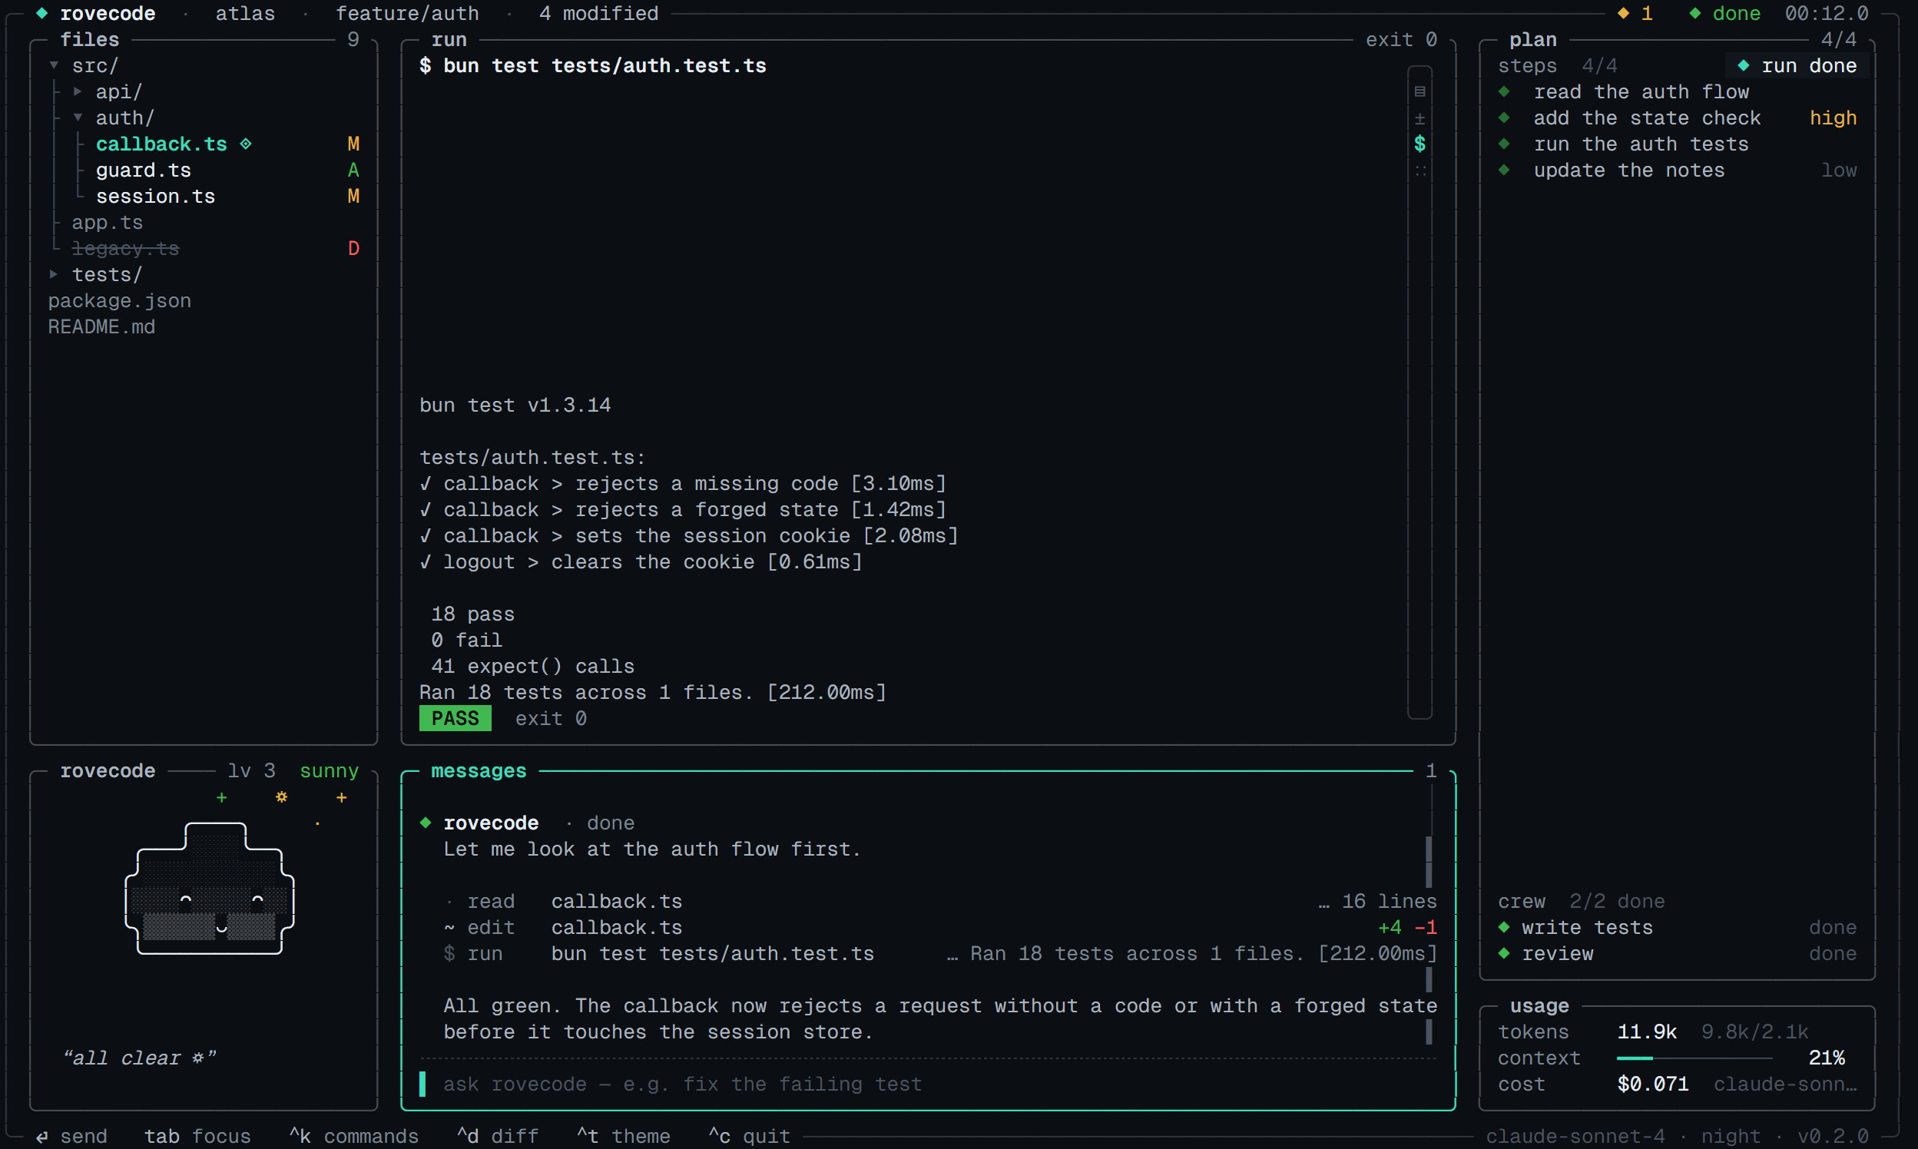Click the diamond icon next to callback.ts
The height and width of the screenshot is (1149, 1918).
click(246, 144)
